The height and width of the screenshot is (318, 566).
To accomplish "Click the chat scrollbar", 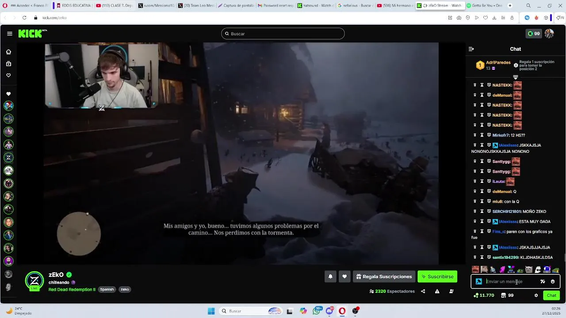I will point(564,257).
